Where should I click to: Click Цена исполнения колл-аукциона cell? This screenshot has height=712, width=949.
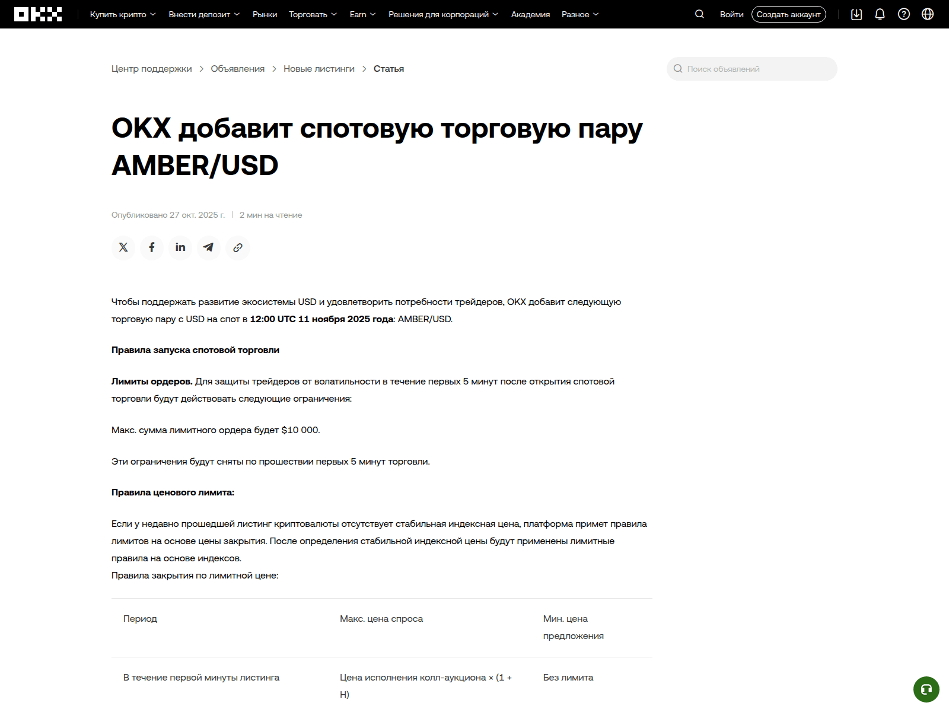[x=426, y=686]
